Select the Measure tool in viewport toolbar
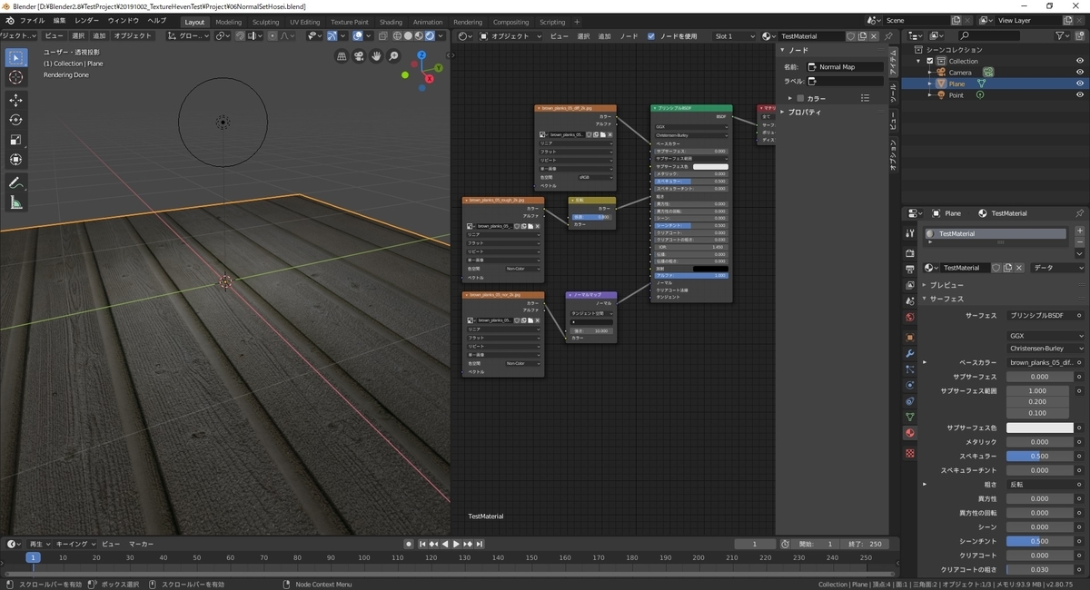The height and width of the screenshot is (590, 1090). pos(15,202)
